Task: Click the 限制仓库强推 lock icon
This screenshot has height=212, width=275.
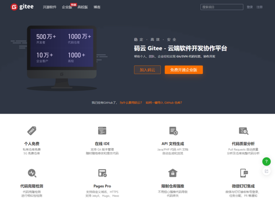Action: tap(173, 173)
